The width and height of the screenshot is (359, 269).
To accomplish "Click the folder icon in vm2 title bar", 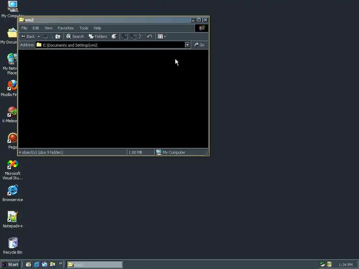I will [x=22, y=20].
